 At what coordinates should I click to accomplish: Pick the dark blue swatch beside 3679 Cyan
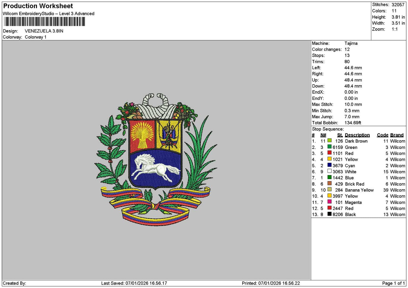330,165
